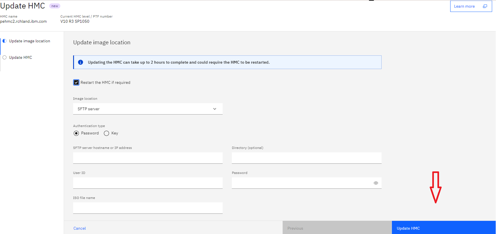
Task: Click the HMC name pehmc2.rchland.ibm.com
Action: tap(23, 21)
